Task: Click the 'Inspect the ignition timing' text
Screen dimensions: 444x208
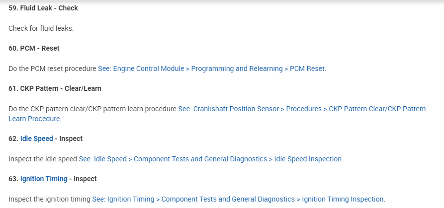Action: pyautogui.click(x=50, y=199)
